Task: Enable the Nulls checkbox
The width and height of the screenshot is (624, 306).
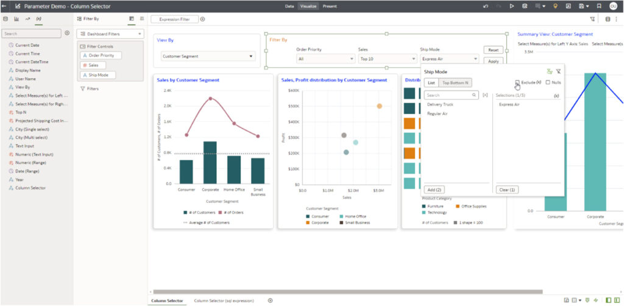Action: pos(548,82)
